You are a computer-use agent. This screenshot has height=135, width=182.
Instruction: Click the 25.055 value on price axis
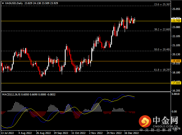pyautogui.click(x=176, y=9)
